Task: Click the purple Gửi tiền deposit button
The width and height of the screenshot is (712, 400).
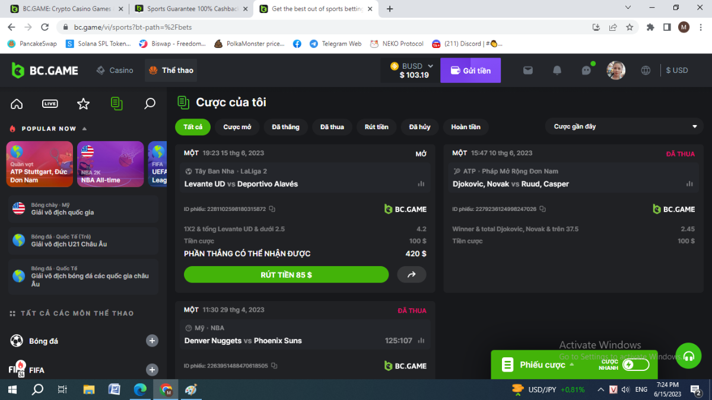Action: point(470,70)
